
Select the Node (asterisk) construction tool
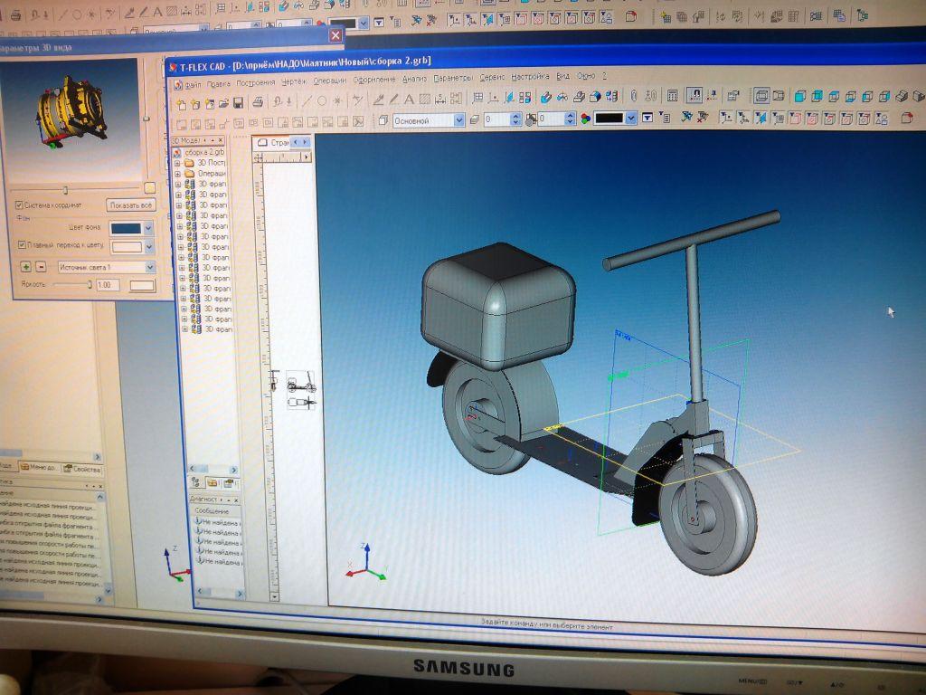tap(337, 100)
